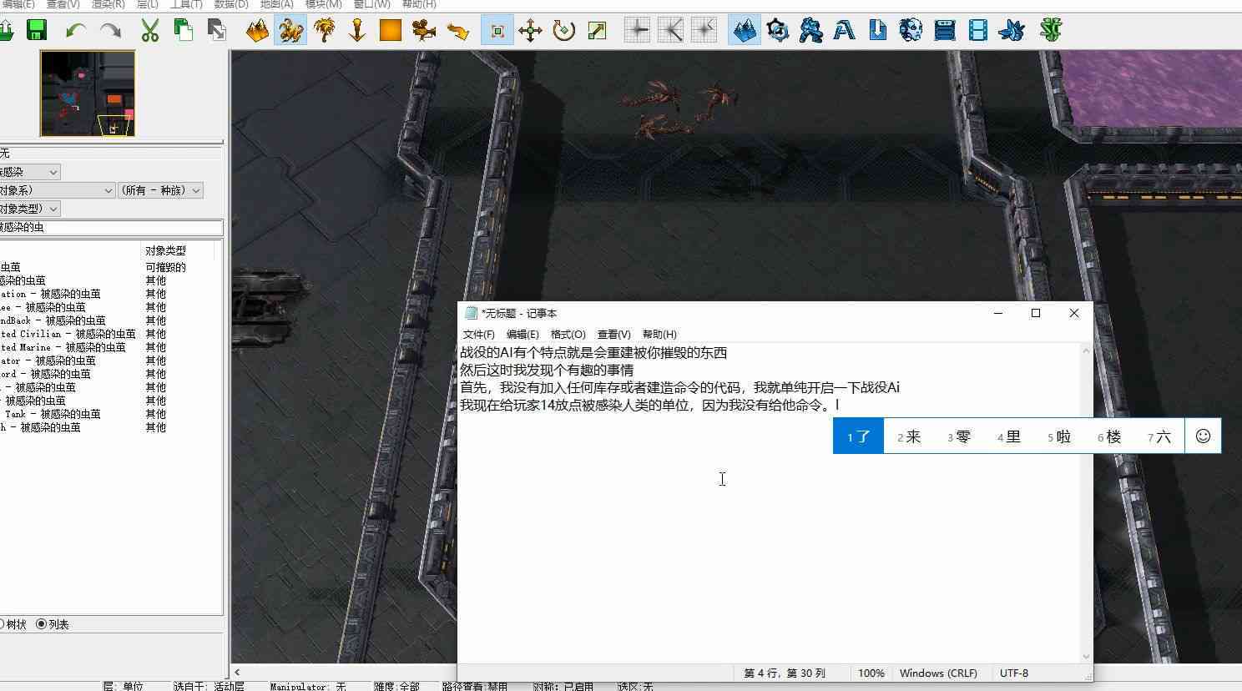1242x691 pixels.
Task: Pick IME candidate 7 六
Action: (x=1159, y=436)
